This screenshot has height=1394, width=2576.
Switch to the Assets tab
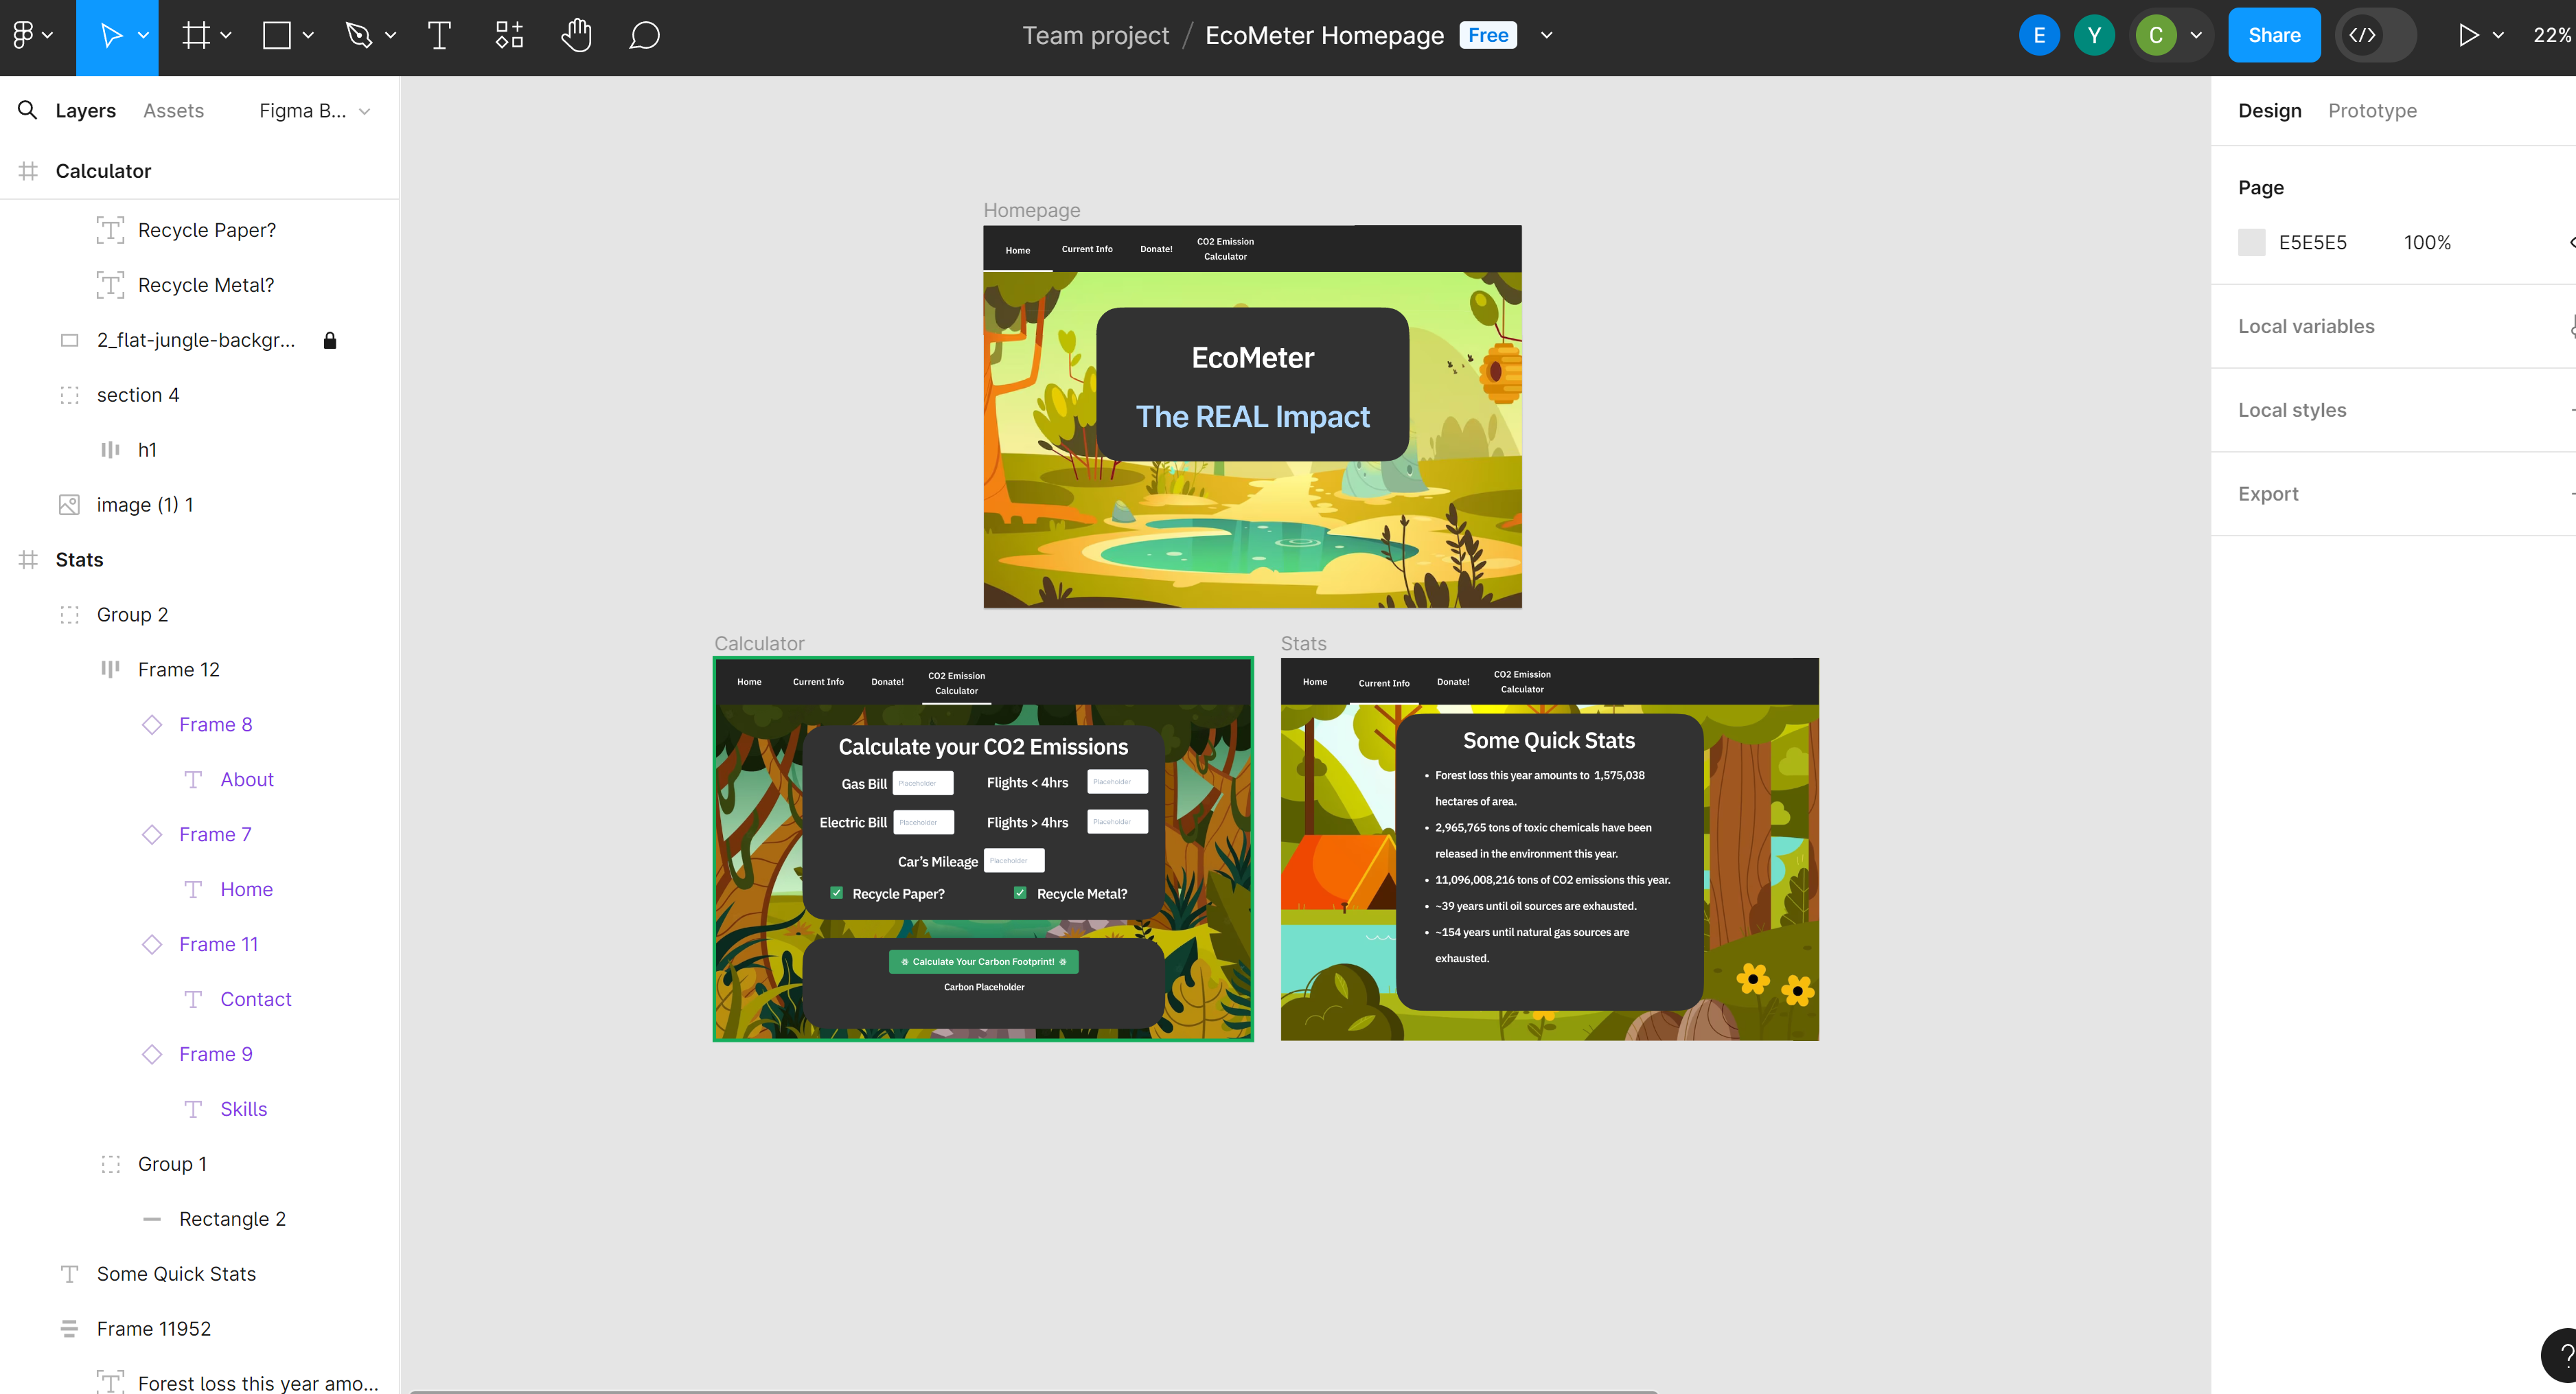[x=173, y=111]
